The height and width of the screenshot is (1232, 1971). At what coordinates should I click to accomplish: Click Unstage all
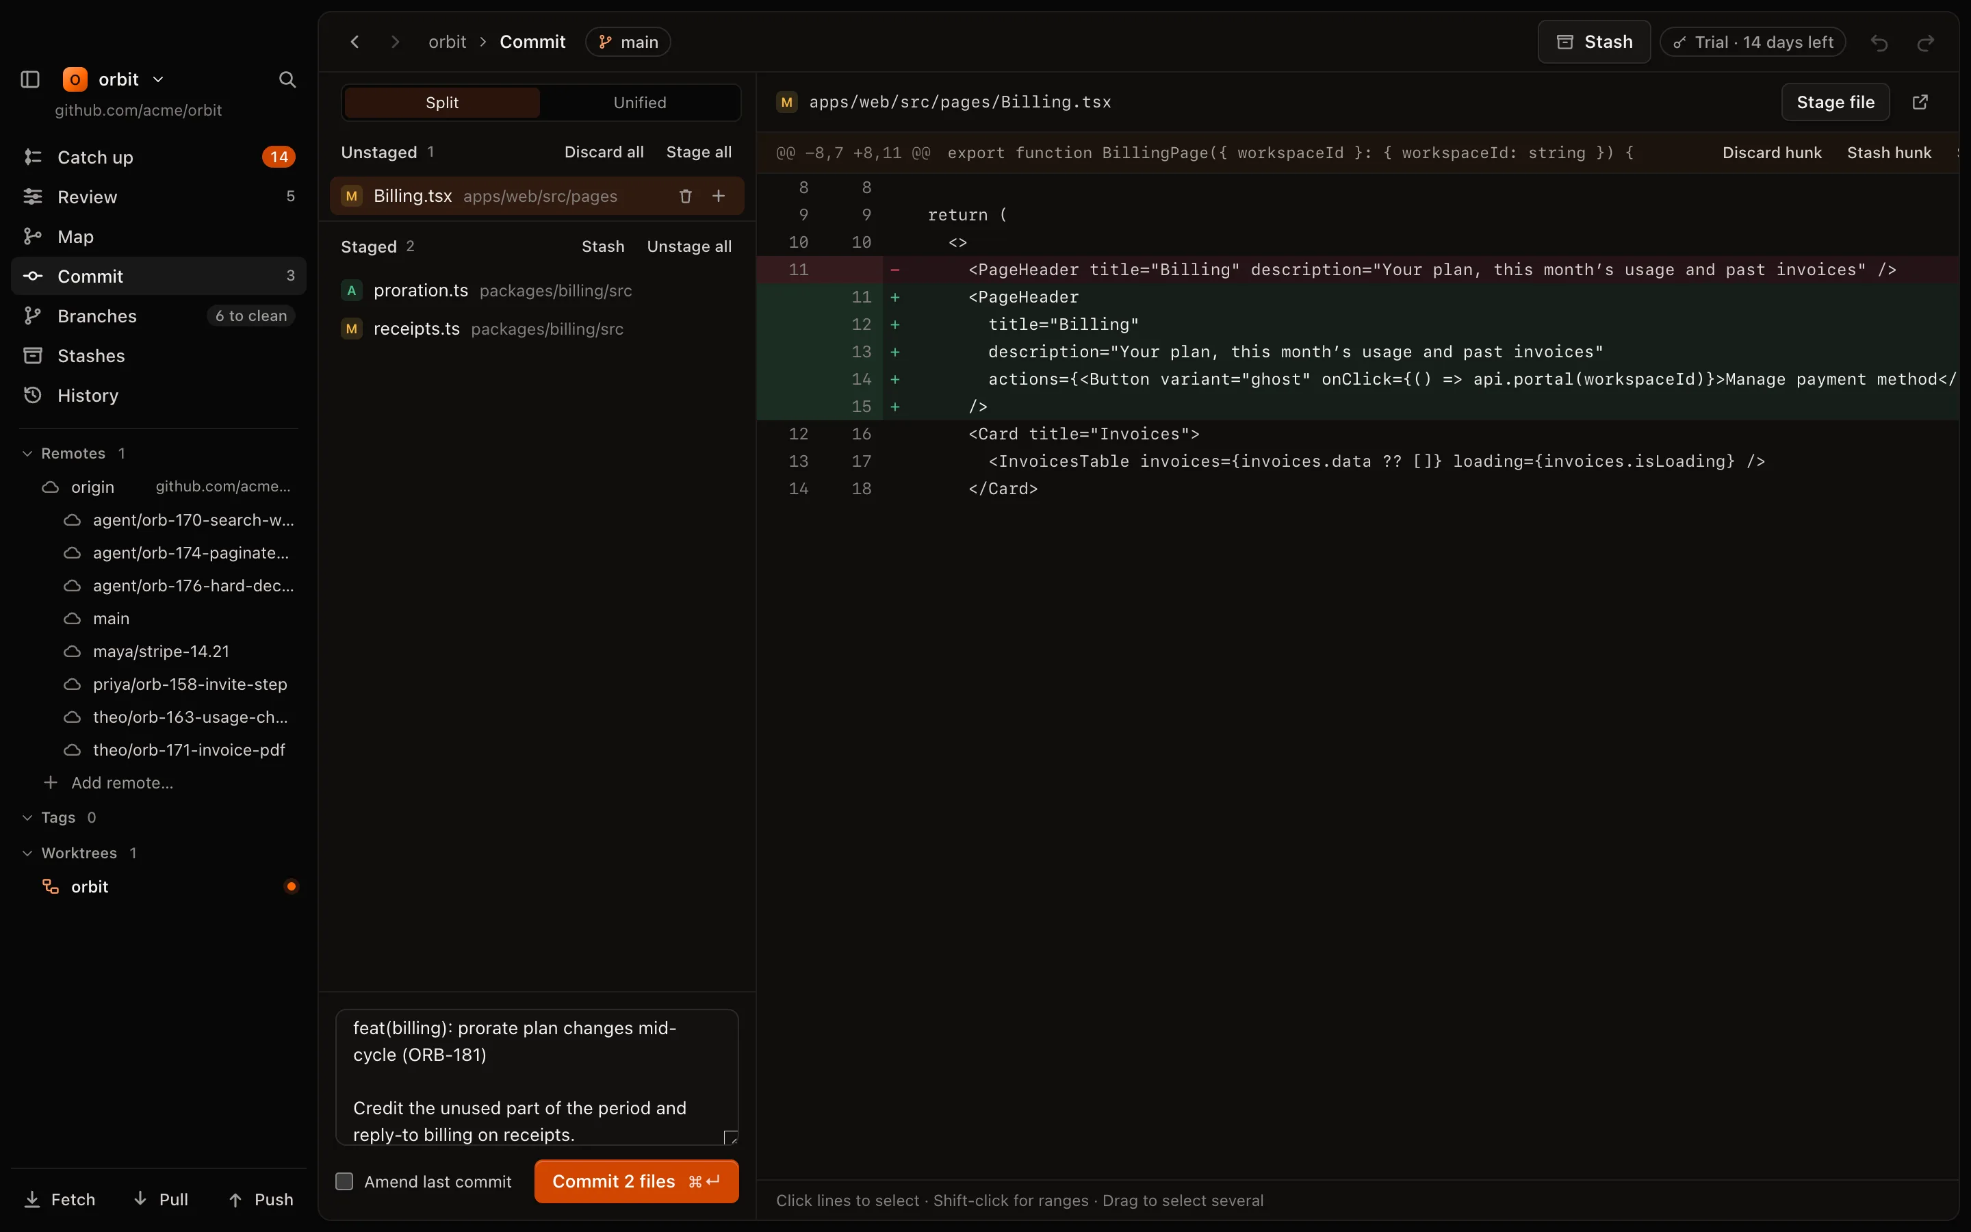689,246
